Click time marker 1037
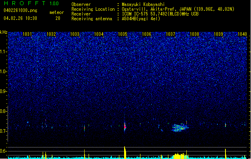The image size is (251, 159). pos(170,34)
